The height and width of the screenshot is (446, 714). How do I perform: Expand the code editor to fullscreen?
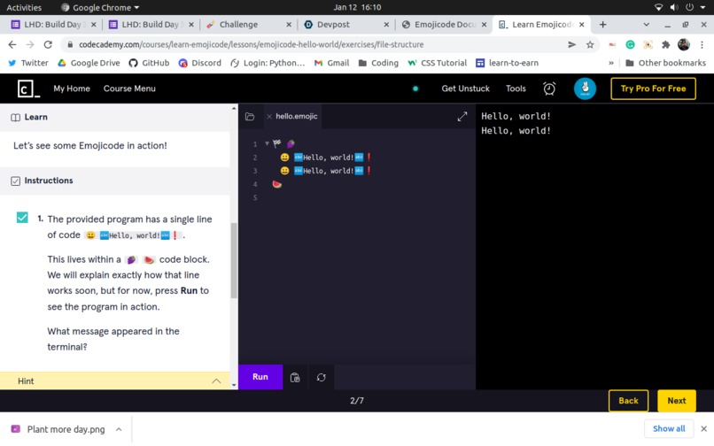tap(462, 117)
